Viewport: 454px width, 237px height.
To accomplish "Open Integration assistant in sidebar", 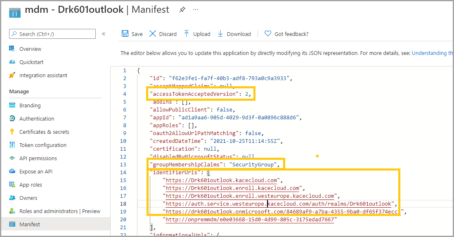I will (43, 75).
